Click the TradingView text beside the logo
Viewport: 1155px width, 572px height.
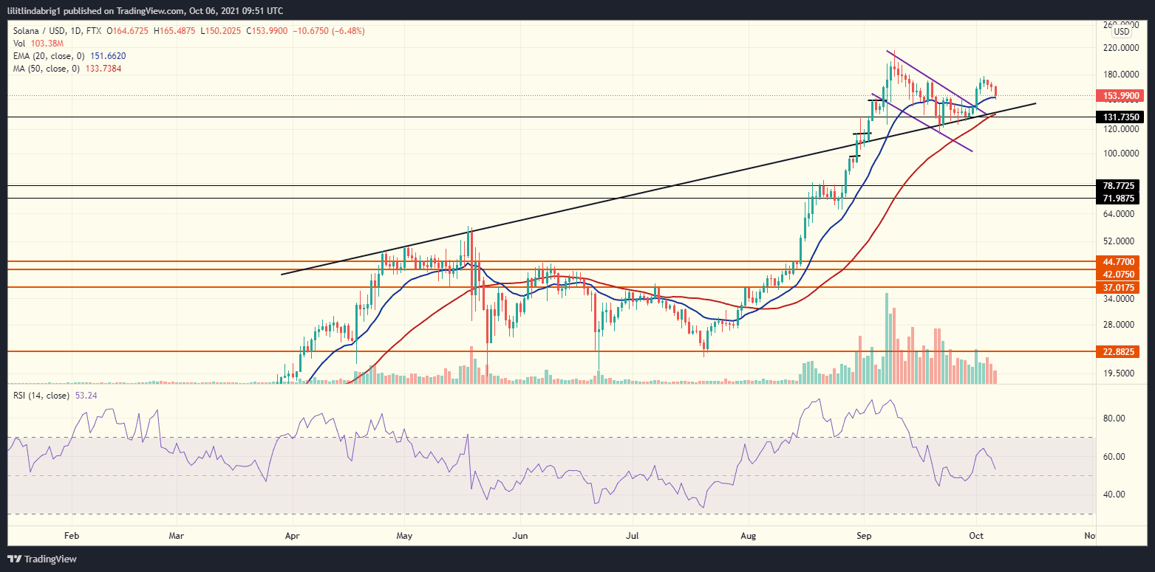pos(50,559)
